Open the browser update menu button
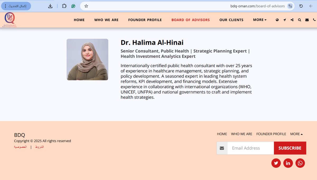Viewport: 317px width, 180px height. (16, 6)
